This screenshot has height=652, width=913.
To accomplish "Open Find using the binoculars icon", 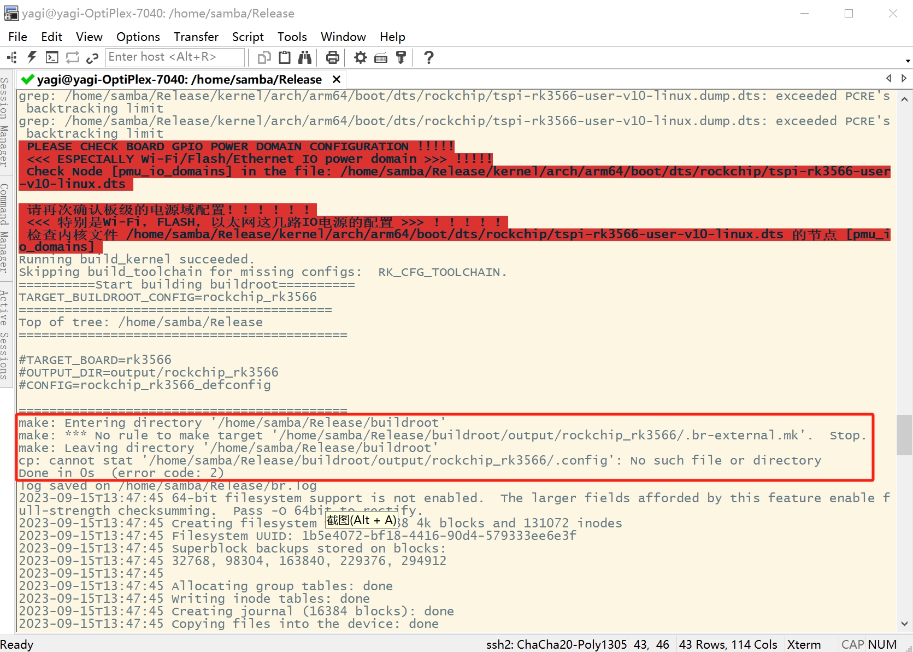I will tap(305, 57).
